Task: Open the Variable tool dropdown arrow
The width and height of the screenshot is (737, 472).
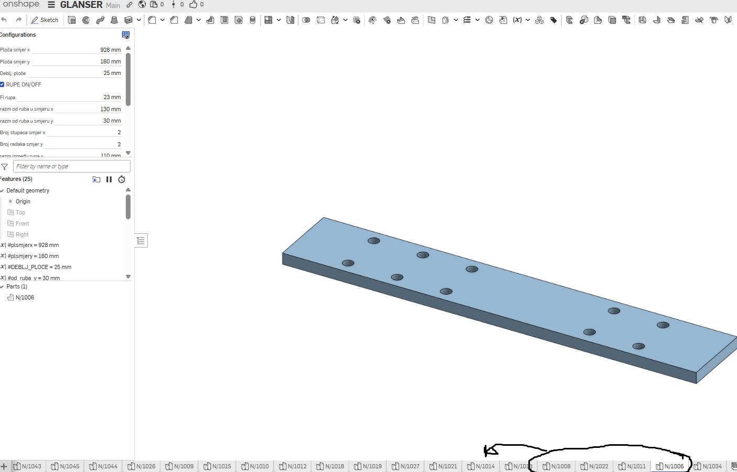Action: (528, 20)
